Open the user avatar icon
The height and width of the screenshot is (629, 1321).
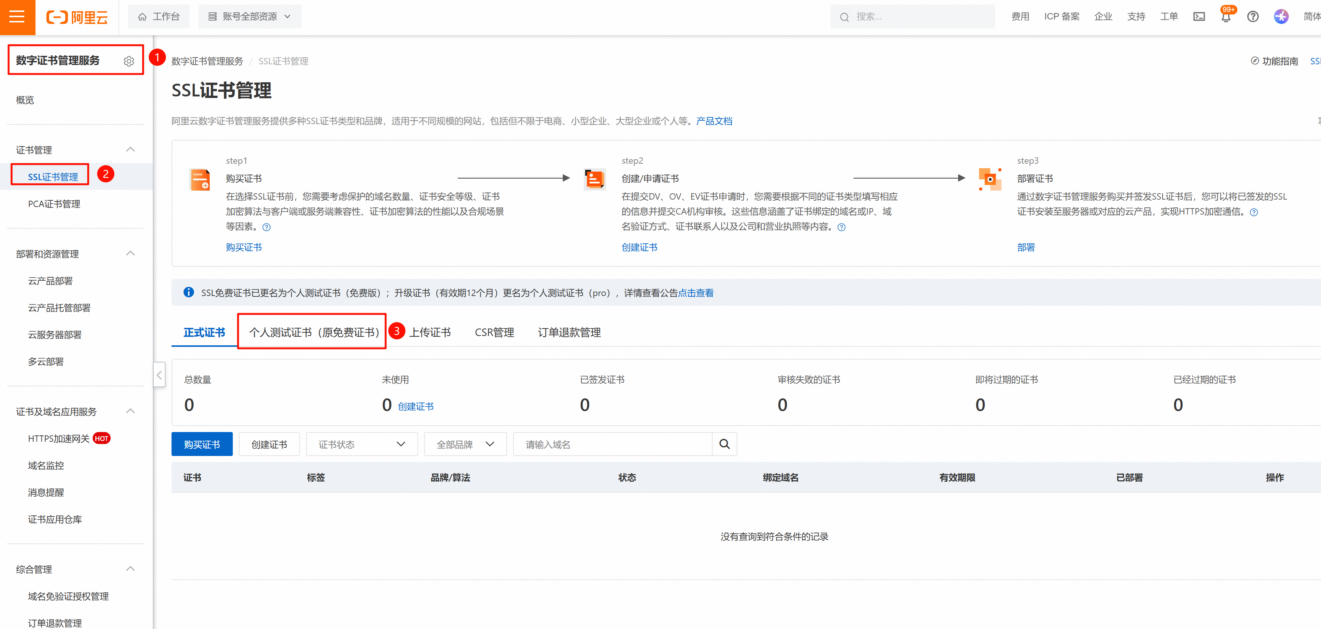click(x=1281, y=17)
